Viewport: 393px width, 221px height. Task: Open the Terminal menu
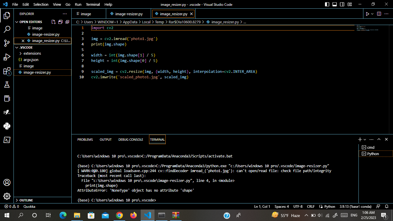click(93, 4)
